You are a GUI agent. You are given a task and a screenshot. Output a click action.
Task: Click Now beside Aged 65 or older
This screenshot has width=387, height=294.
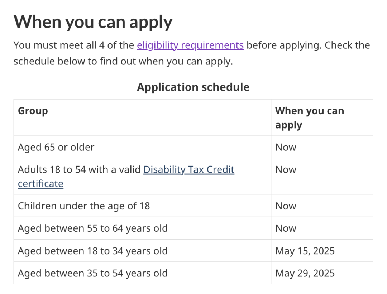286,147
